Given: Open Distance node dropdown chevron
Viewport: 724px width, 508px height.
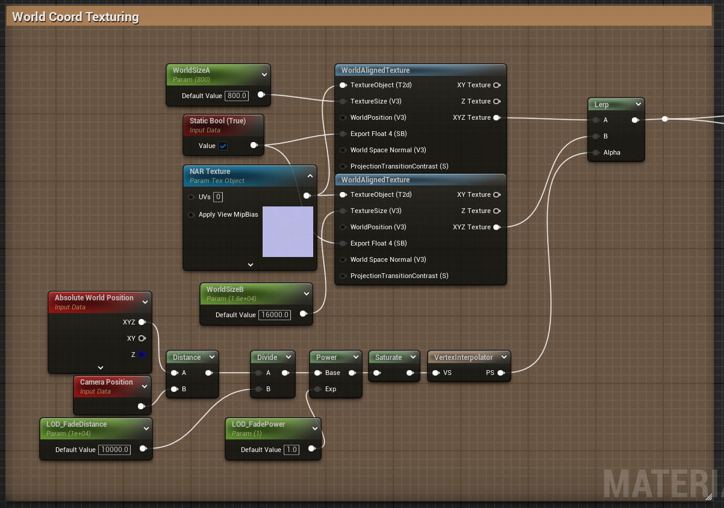Looking at the screenshot, I should 211,358.
